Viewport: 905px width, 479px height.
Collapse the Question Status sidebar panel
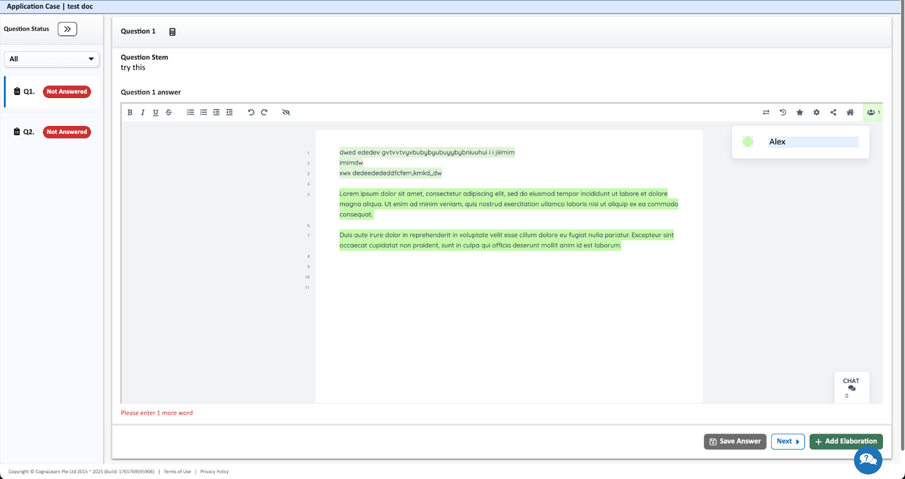(x=67, y=29)
